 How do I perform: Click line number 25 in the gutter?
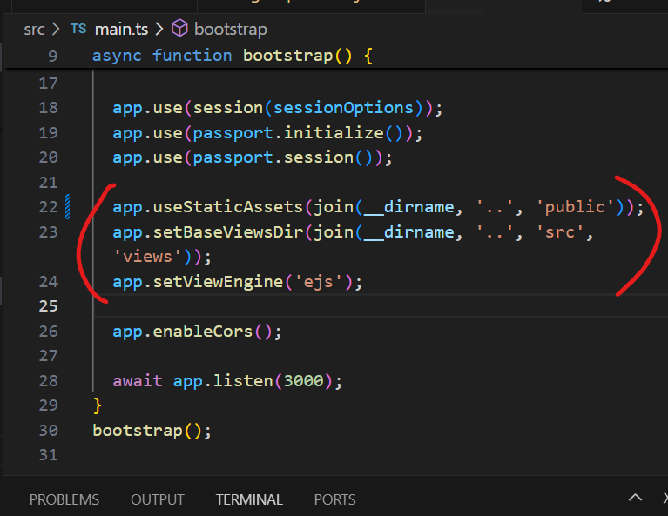pyautogui.click(x=48, y=306)
